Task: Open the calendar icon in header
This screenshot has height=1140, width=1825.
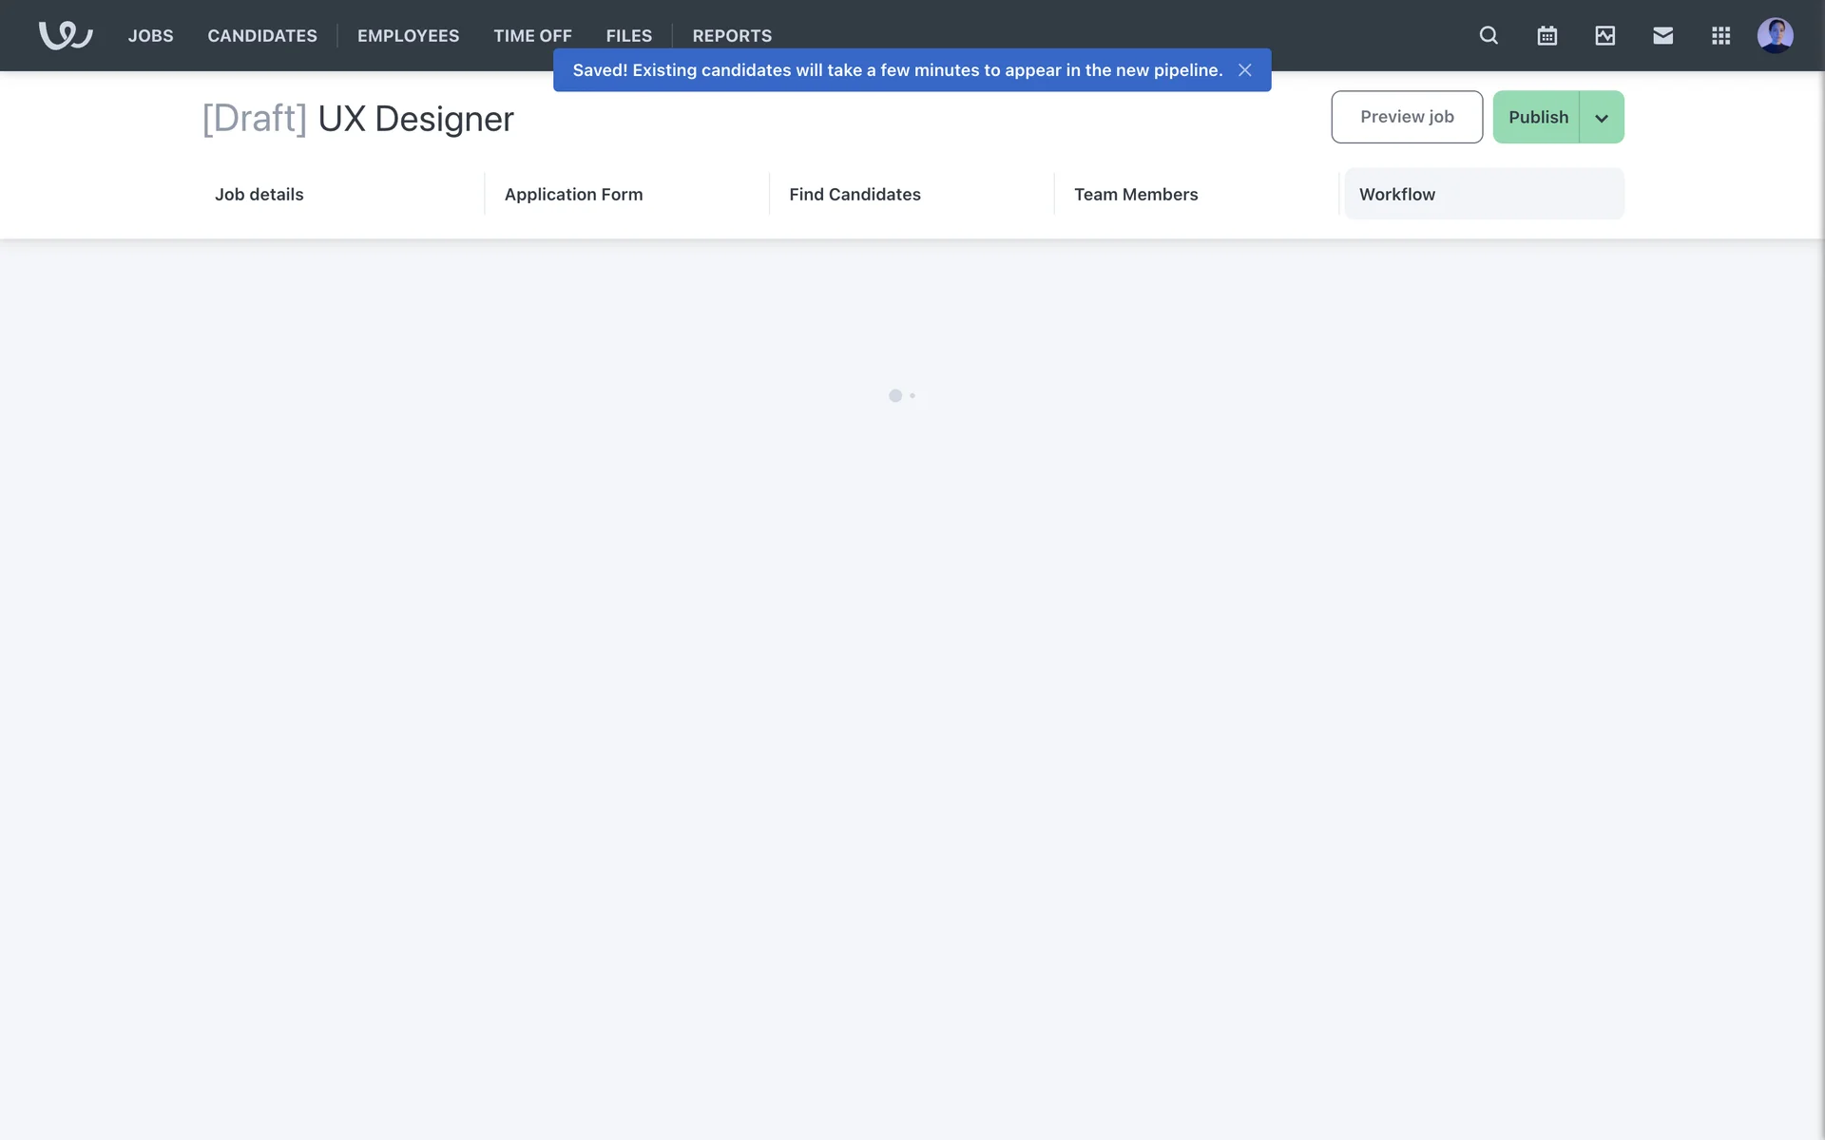Action: click(x=1546, y=35)
